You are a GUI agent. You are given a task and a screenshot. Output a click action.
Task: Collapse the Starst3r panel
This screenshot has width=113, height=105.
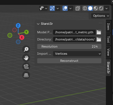coord(38,24)
